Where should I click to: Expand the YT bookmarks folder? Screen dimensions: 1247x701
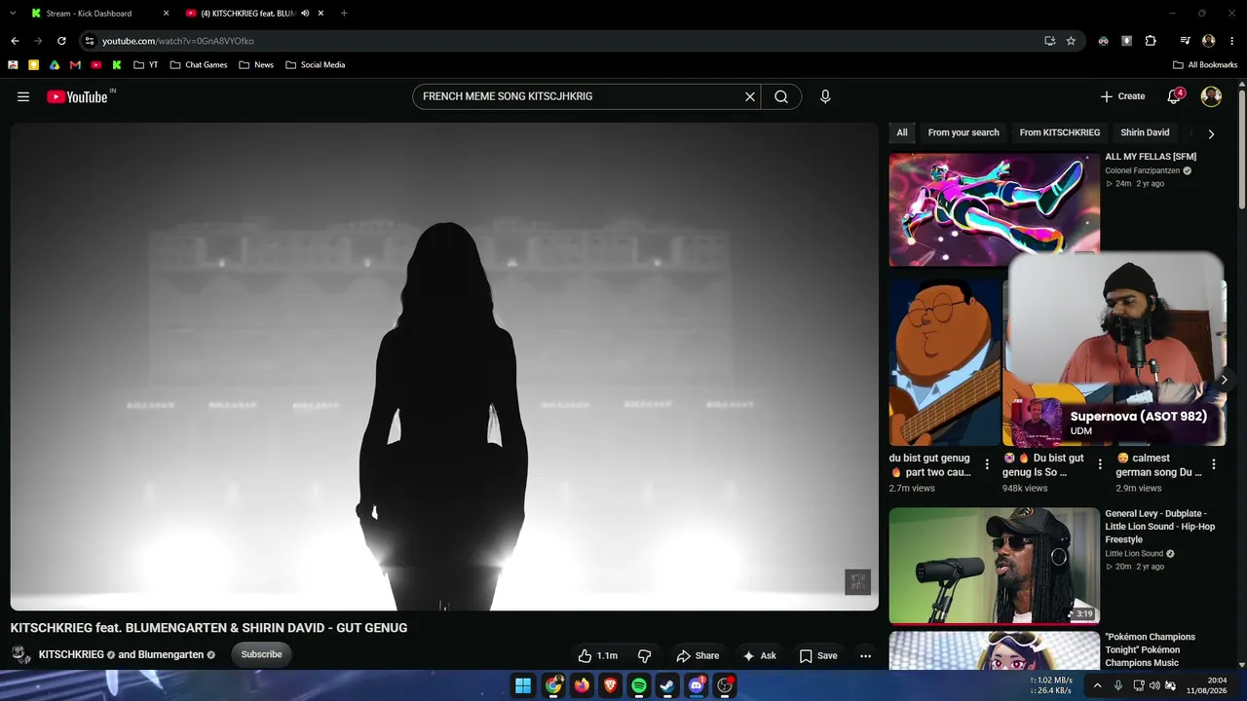click(x=145, y=65)
